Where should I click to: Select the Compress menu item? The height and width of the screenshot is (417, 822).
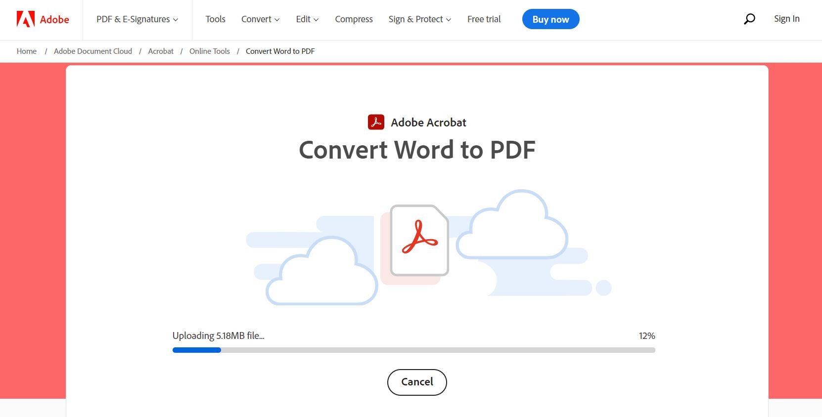point(354,19)
